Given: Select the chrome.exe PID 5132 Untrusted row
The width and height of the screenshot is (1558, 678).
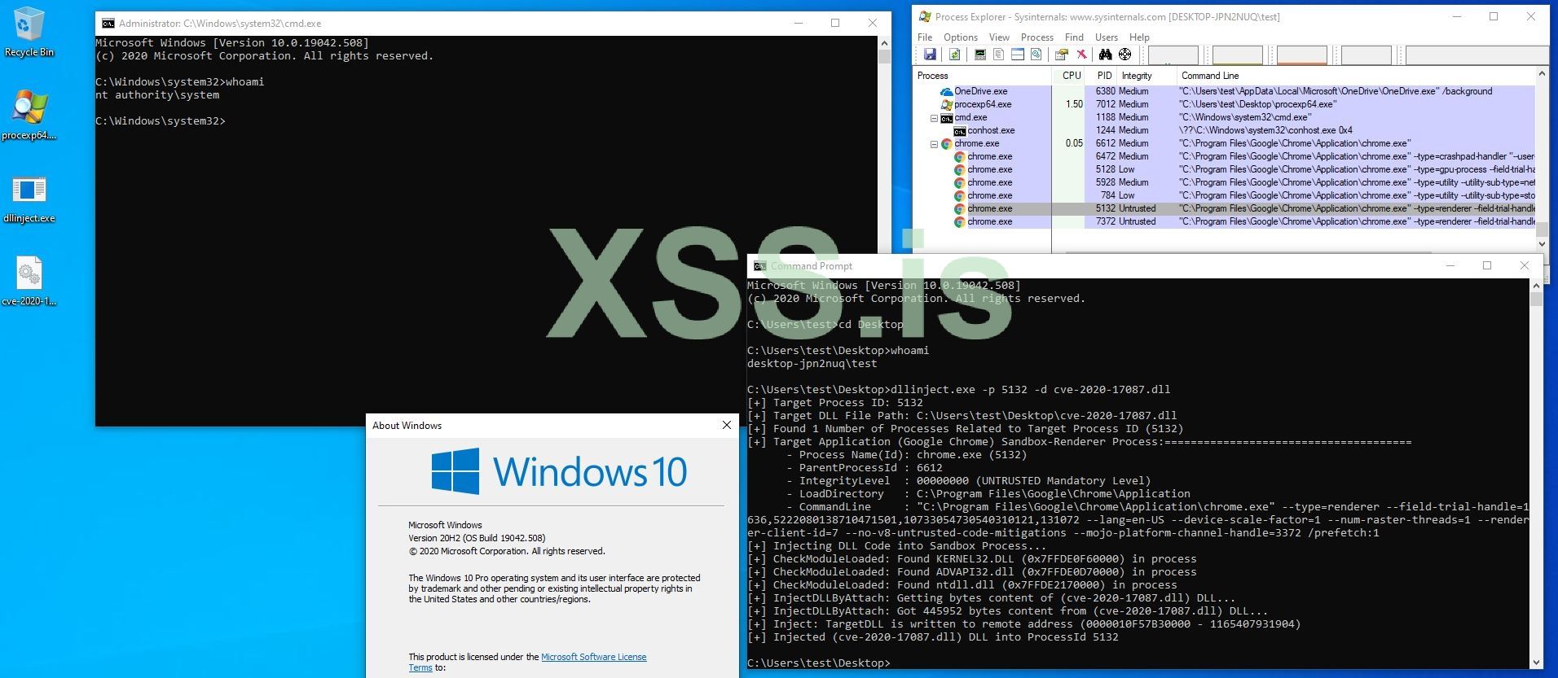Looking at the screenshot, I should [1225, 208].
